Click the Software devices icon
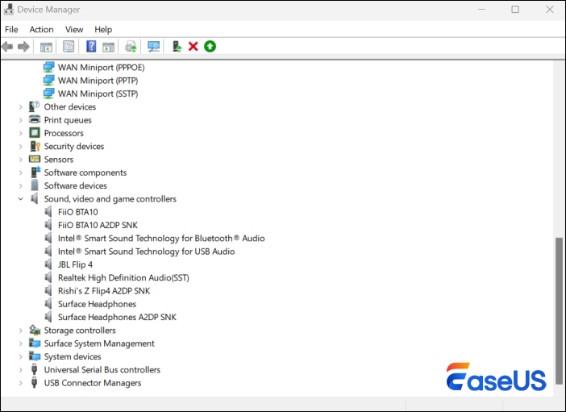This screenshot has width=566, height=412. coord(35,185)
